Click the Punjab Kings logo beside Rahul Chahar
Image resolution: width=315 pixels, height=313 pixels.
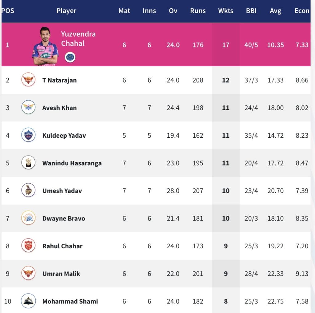[x=28, y=246]
